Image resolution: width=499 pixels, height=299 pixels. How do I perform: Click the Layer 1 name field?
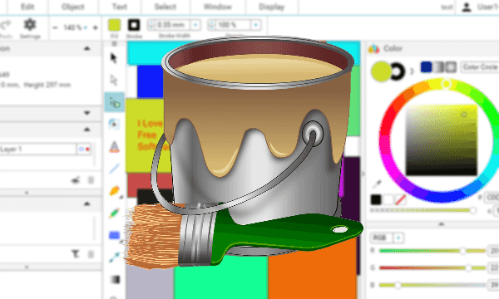pyautogui.click(x=37, y=149)
